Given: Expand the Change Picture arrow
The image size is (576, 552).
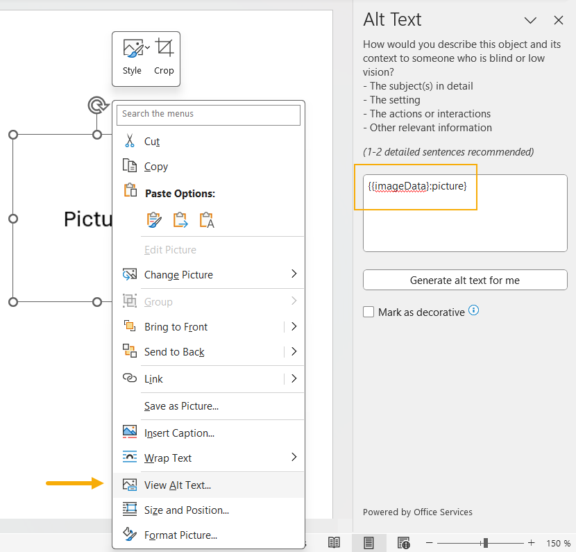Looking at the screenshot, I should point(294,274).
